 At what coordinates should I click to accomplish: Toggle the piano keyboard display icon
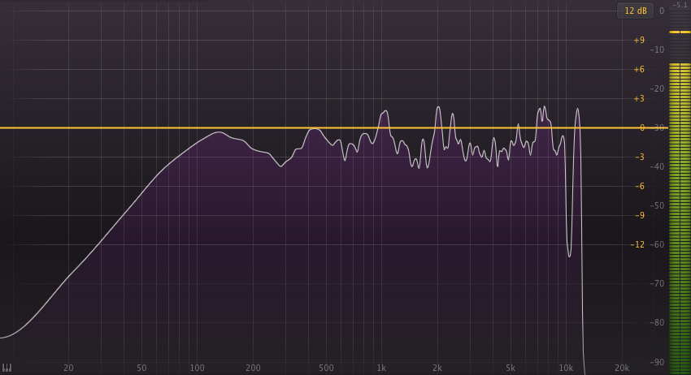pos(7,368)
